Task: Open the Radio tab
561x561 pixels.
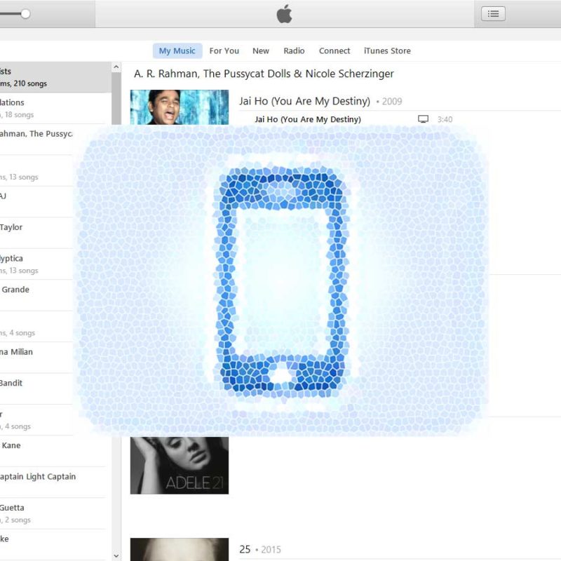Action: click(x=294, y=50)
